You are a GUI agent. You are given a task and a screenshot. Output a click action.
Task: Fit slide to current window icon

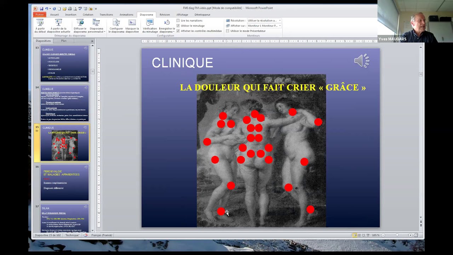tap(416, 235)
